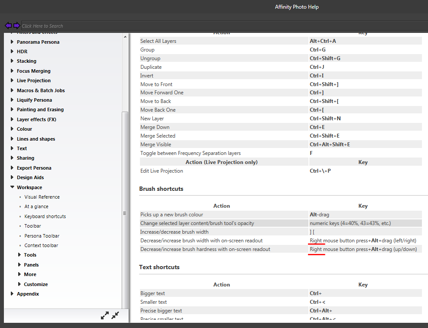
Task: Click the Merge Selected action
Action: (x=158, y=136)
